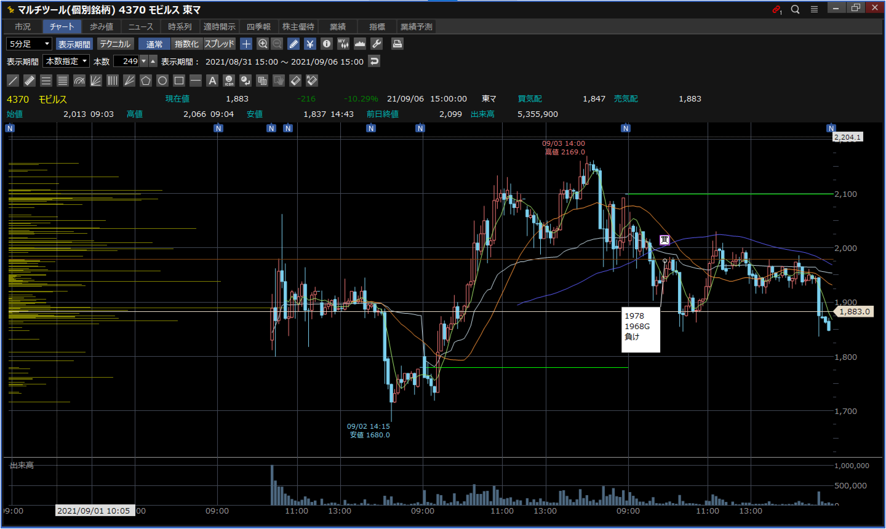Open chart settings wrench icon

pos(377,44)
